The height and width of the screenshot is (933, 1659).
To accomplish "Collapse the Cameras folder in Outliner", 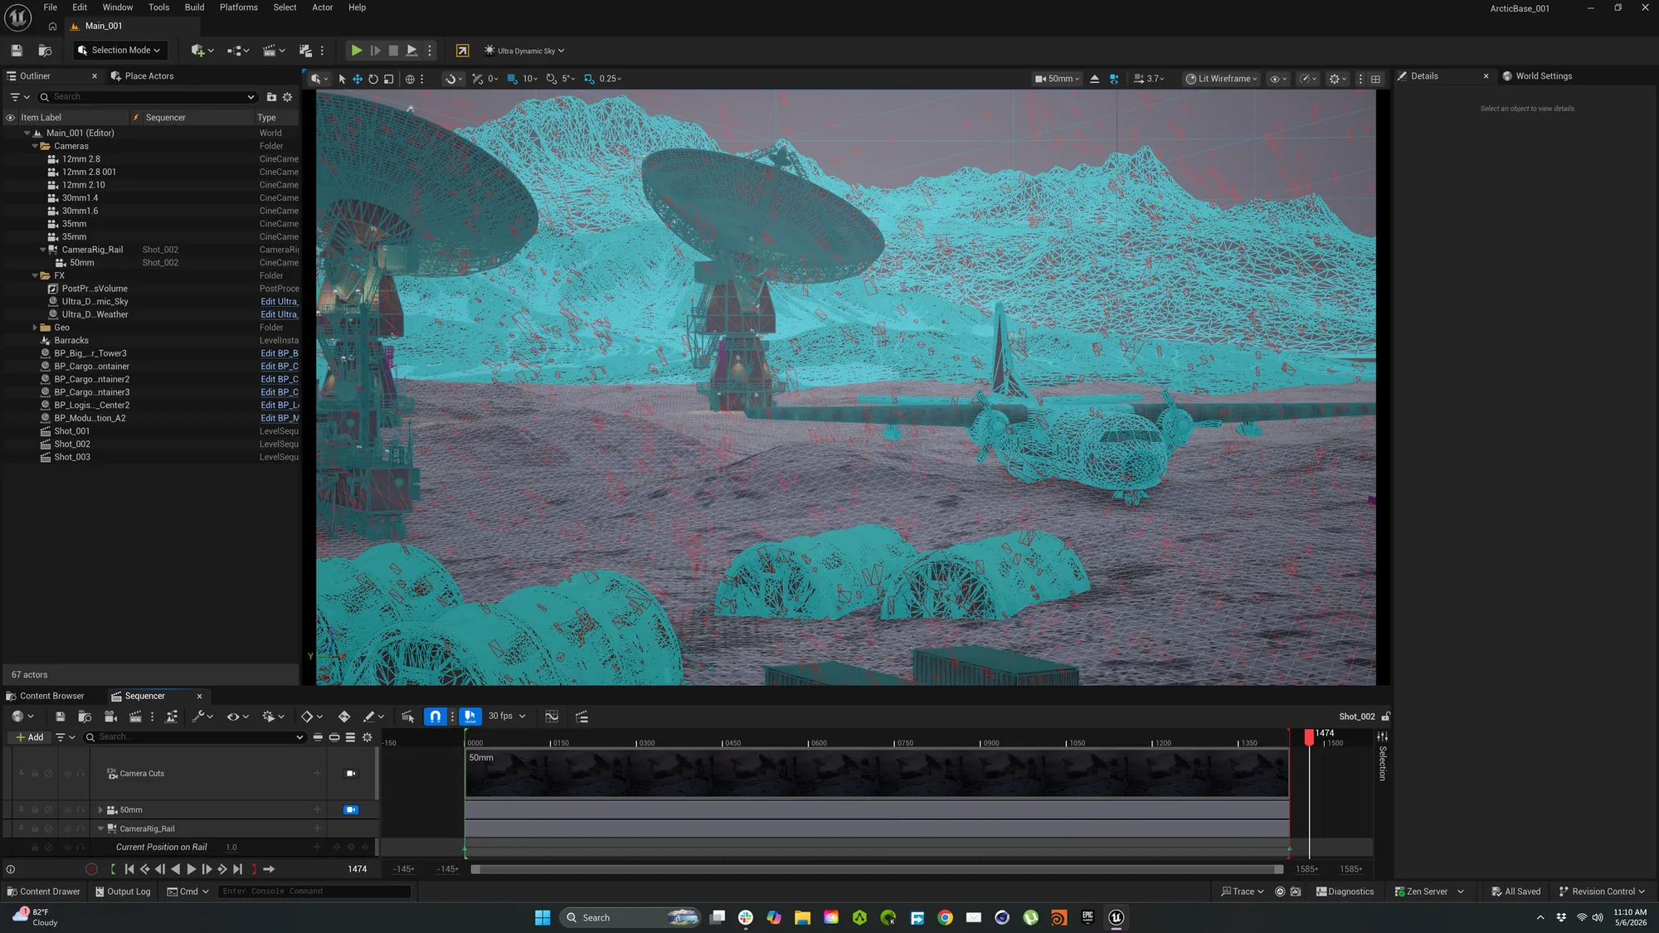I will coord(36,146).
